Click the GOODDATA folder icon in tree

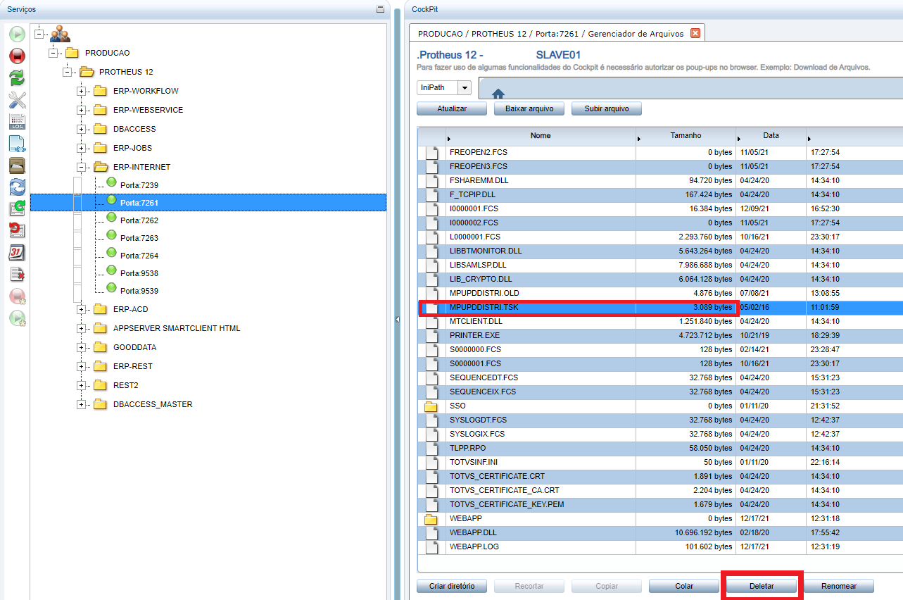pos(100,347)
